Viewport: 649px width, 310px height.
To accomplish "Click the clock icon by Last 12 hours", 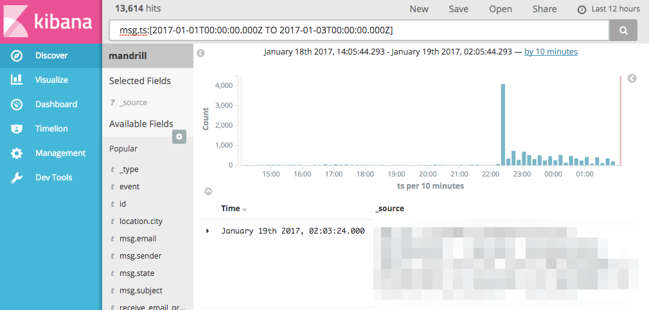I will pos(582,10).
